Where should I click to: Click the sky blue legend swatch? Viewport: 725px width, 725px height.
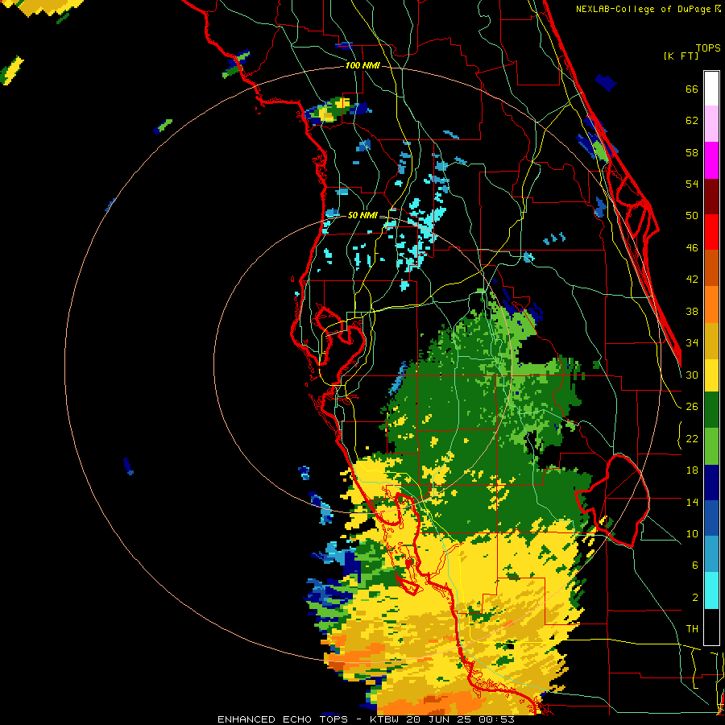(711, 554)
